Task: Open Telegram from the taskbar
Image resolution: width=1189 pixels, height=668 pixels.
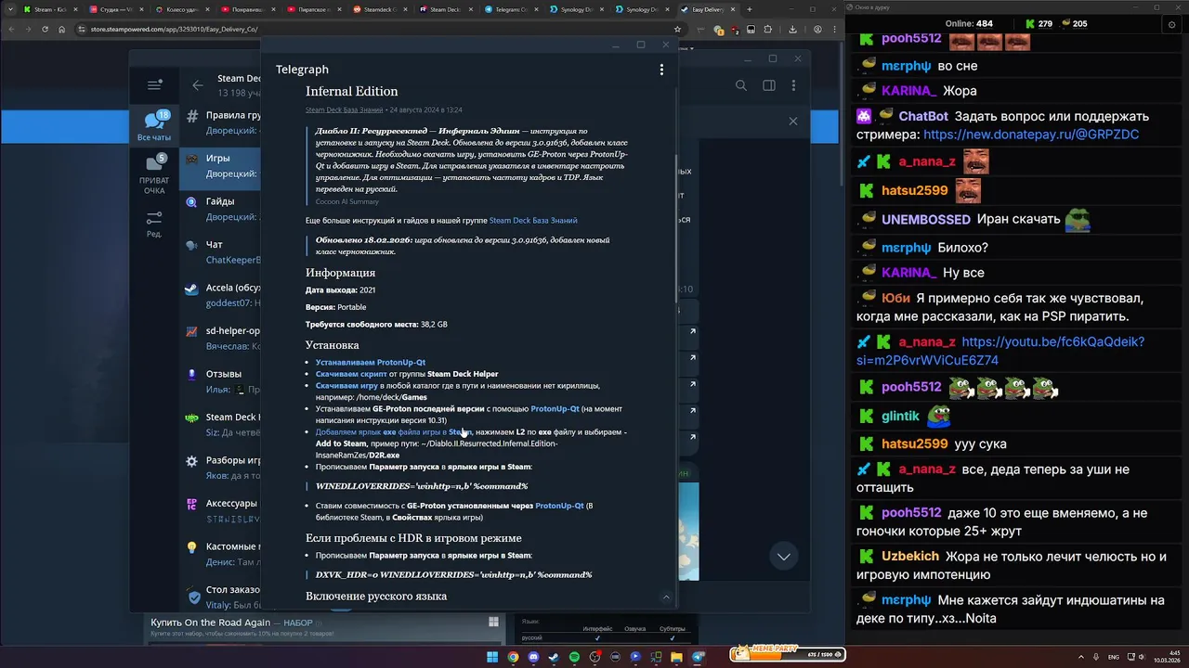Action: [699, 657]
